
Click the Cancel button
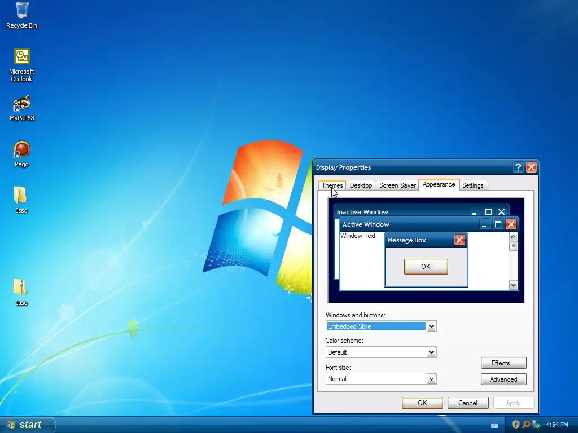pyautogui.click(x=468, y=403)
